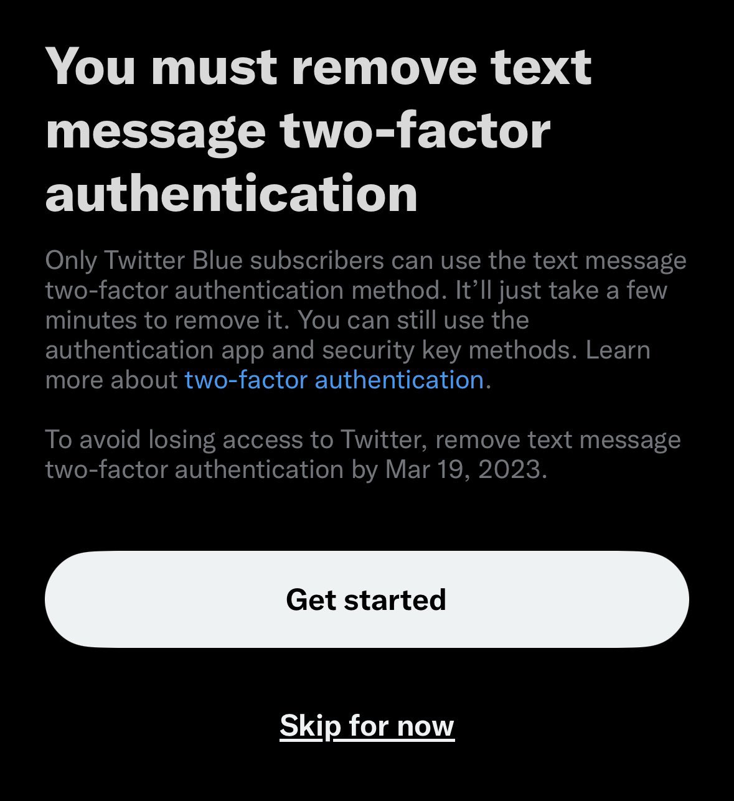Open the two-factor authentication link
Image resolution: width=734 pixels, height=801 pixels.
tap(334, 380)
